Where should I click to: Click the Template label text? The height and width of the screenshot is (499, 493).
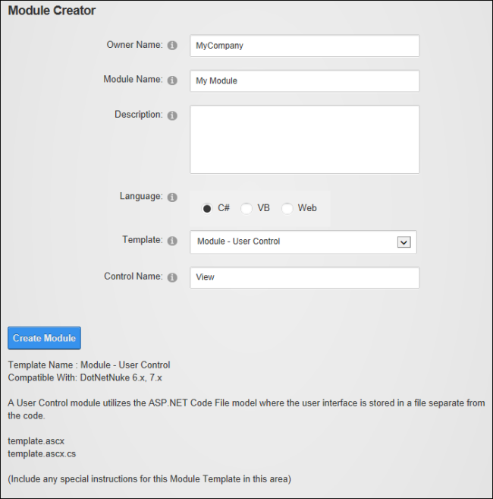coord(143,240)
